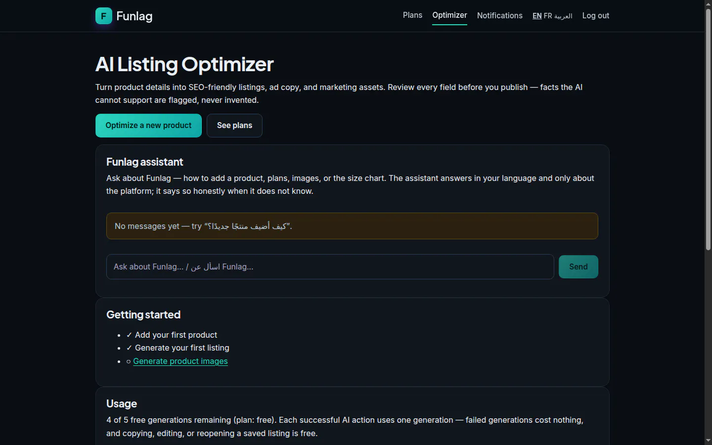Log out of the account
Viewport: 712px width, 445px height.
coord(595,16)
